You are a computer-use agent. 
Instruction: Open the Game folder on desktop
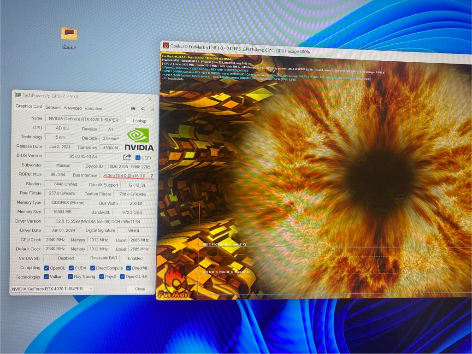coord(69,34)
